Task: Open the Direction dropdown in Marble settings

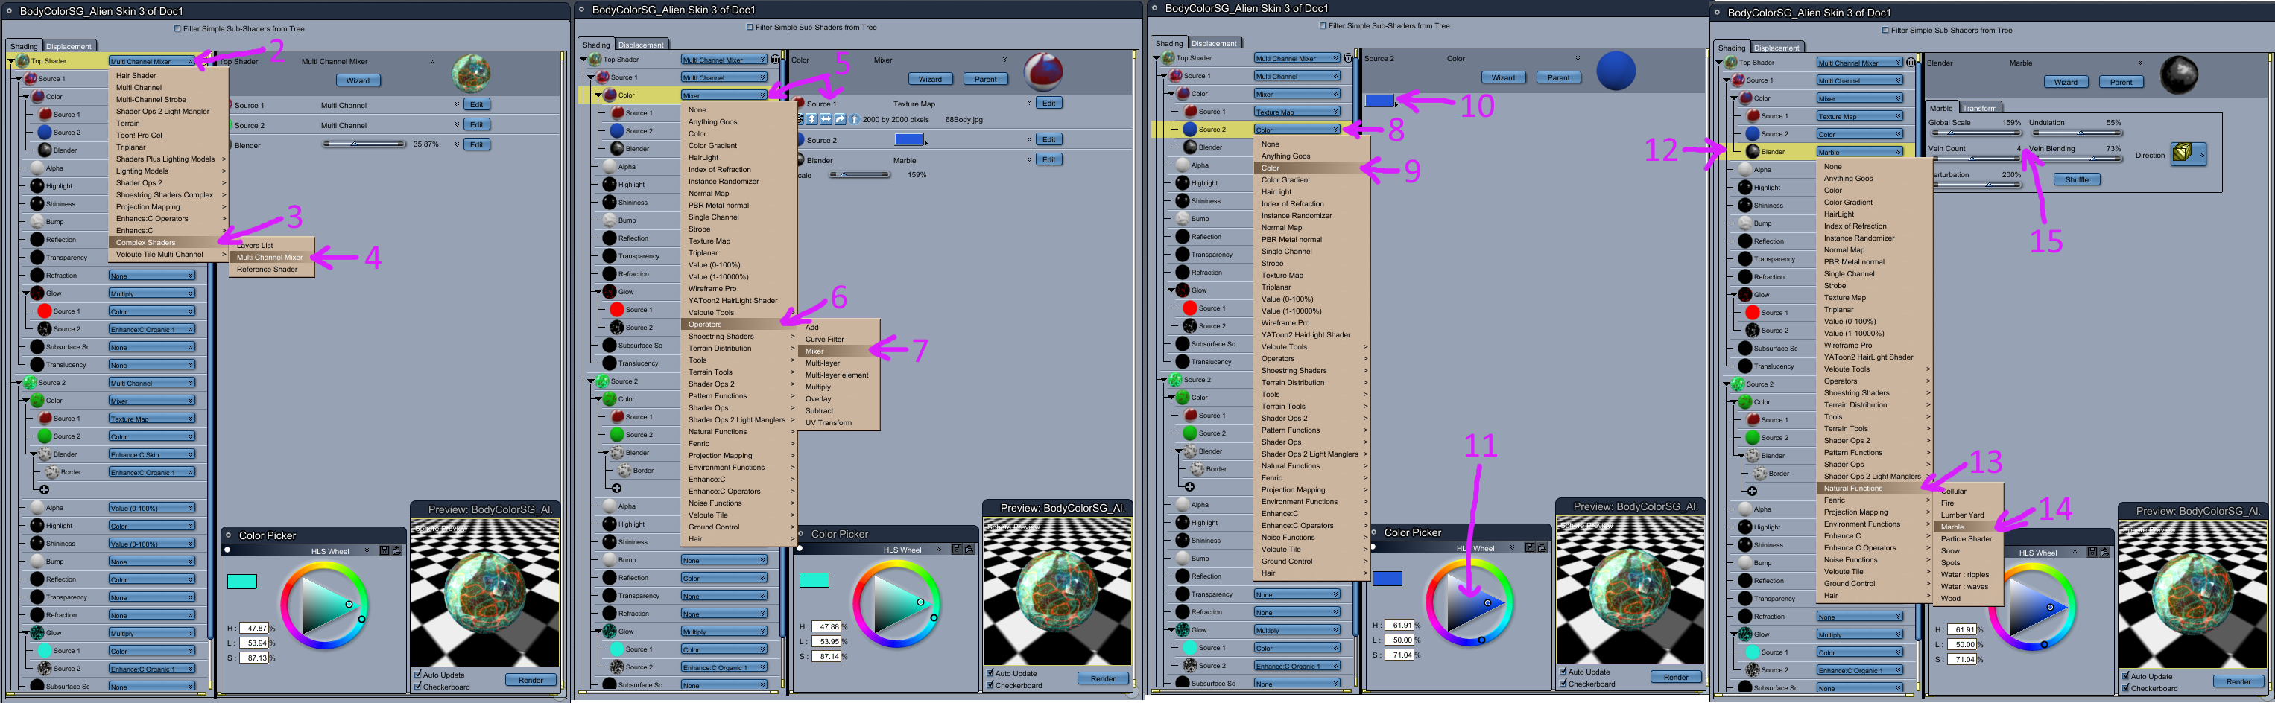Action: [2189, 154]
